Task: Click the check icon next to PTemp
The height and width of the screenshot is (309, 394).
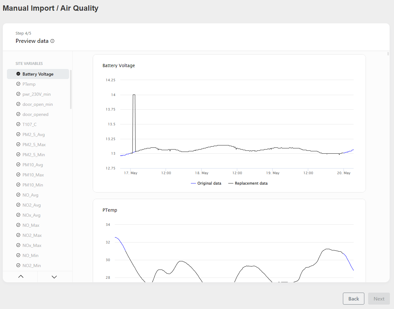Action: (x=18, y=84)
